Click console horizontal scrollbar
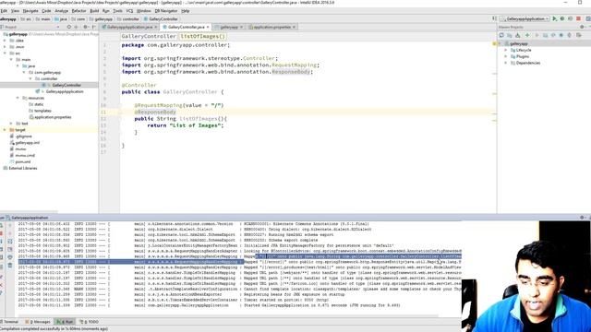 tap(228, 316)
